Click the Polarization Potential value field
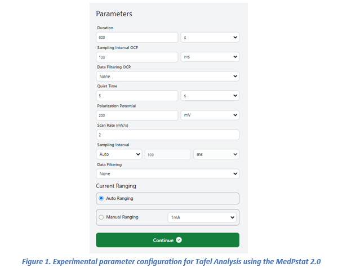This screenshot has height=268, width=338. point(137,115)
